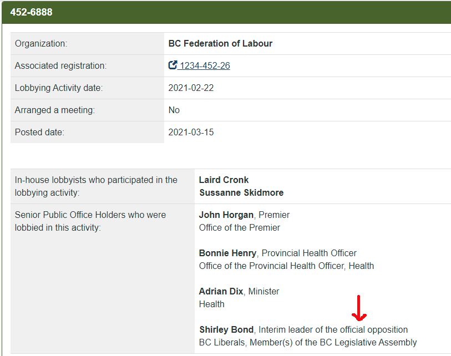Click the Associated registration: label
Viewport: 451px width, 356px height.
click(60, 65)
